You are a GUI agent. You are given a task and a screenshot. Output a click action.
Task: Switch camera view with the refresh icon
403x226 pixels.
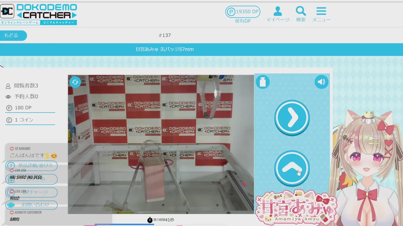[x=75, y=82]
